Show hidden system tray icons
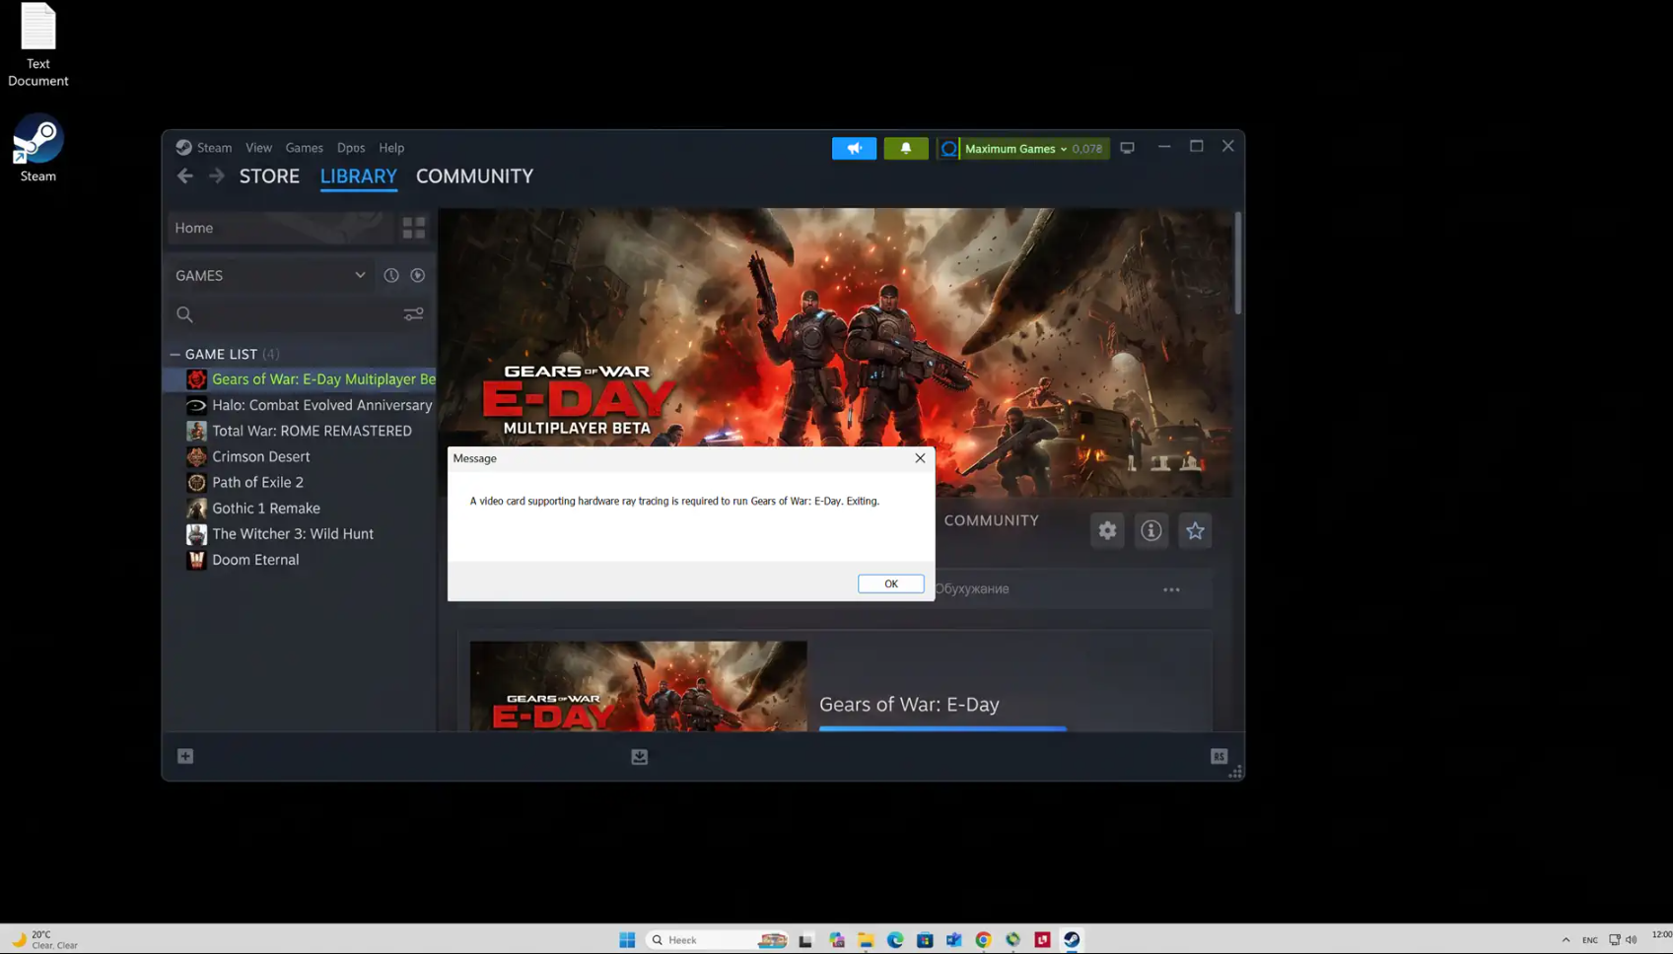1673x954 pixels. pos(1566,940)
